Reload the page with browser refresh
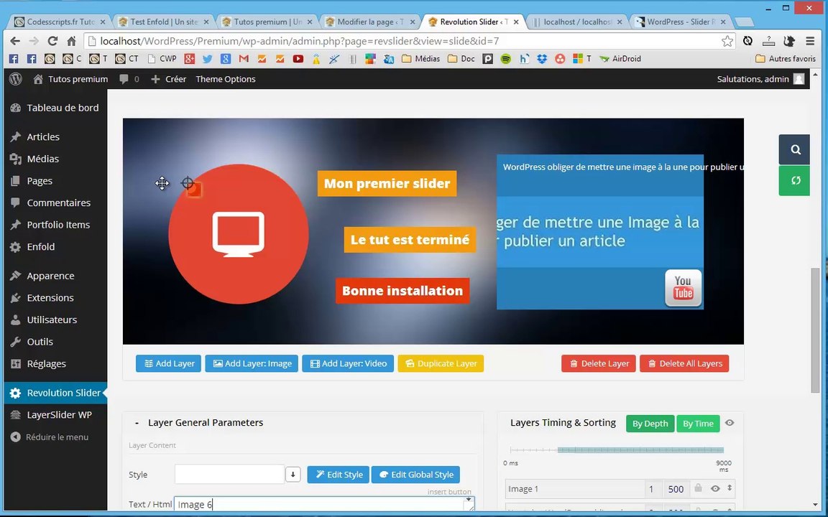 (x=52, y=41)
